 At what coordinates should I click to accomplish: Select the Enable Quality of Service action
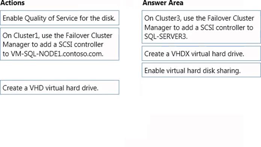(x=60, y=18)
